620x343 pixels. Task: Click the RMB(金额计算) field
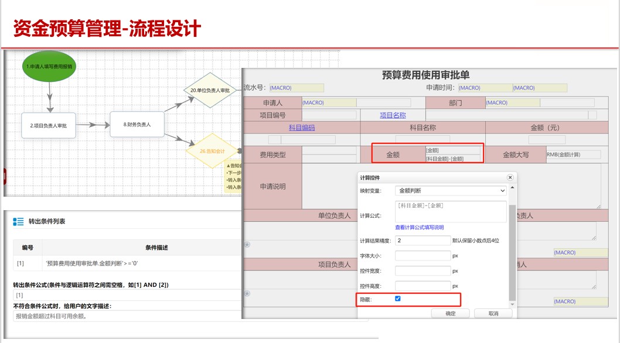[573, 155]
